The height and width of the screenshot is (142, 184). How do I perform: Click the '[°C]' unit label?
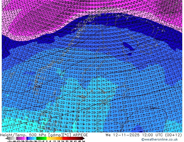[x=67, y=135]
